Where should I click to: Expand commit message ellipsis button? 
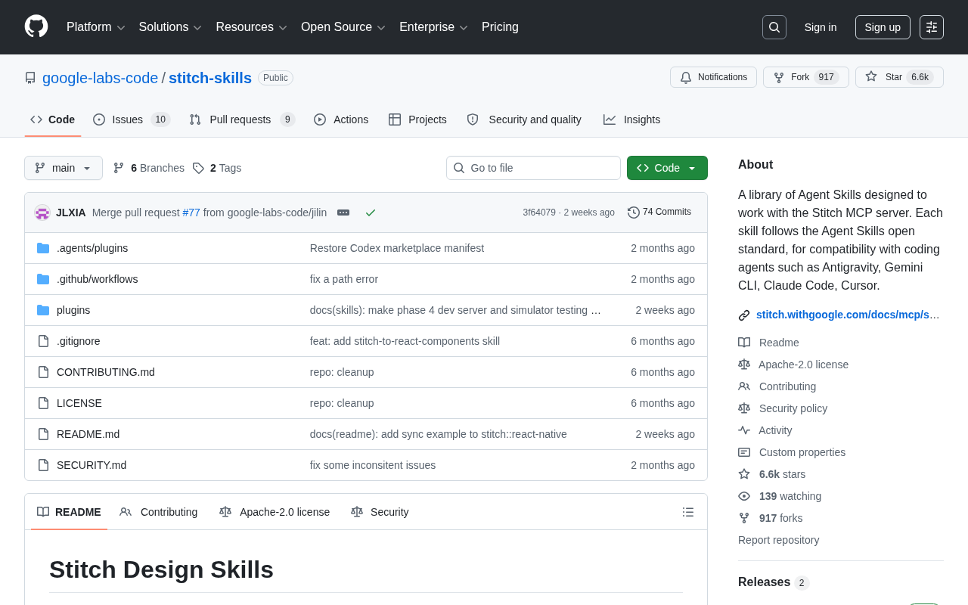click(343, 213)
